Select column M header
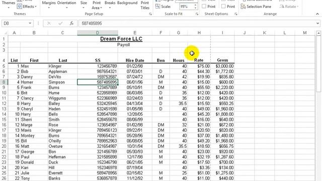Viewport: 322px width, 181px height. (x=305, y=33)
